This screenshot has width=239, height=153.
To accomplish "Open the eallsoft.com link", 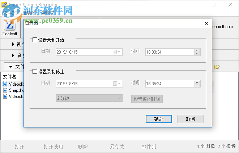I will click(x=222, y=27).
